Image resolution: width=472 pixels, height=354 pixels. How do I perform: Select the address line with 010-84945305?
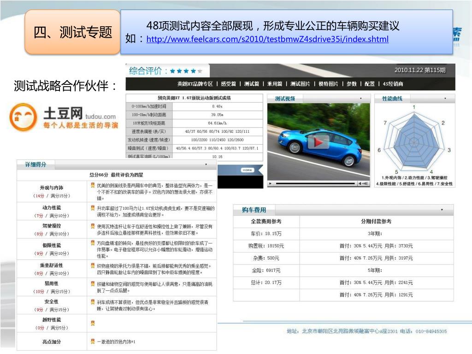[366, 331]
